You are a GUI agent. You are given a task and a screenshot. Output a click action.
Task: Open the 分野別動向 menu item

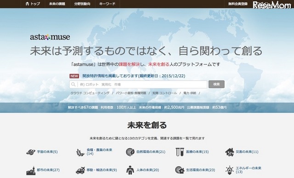click(82, 4)
